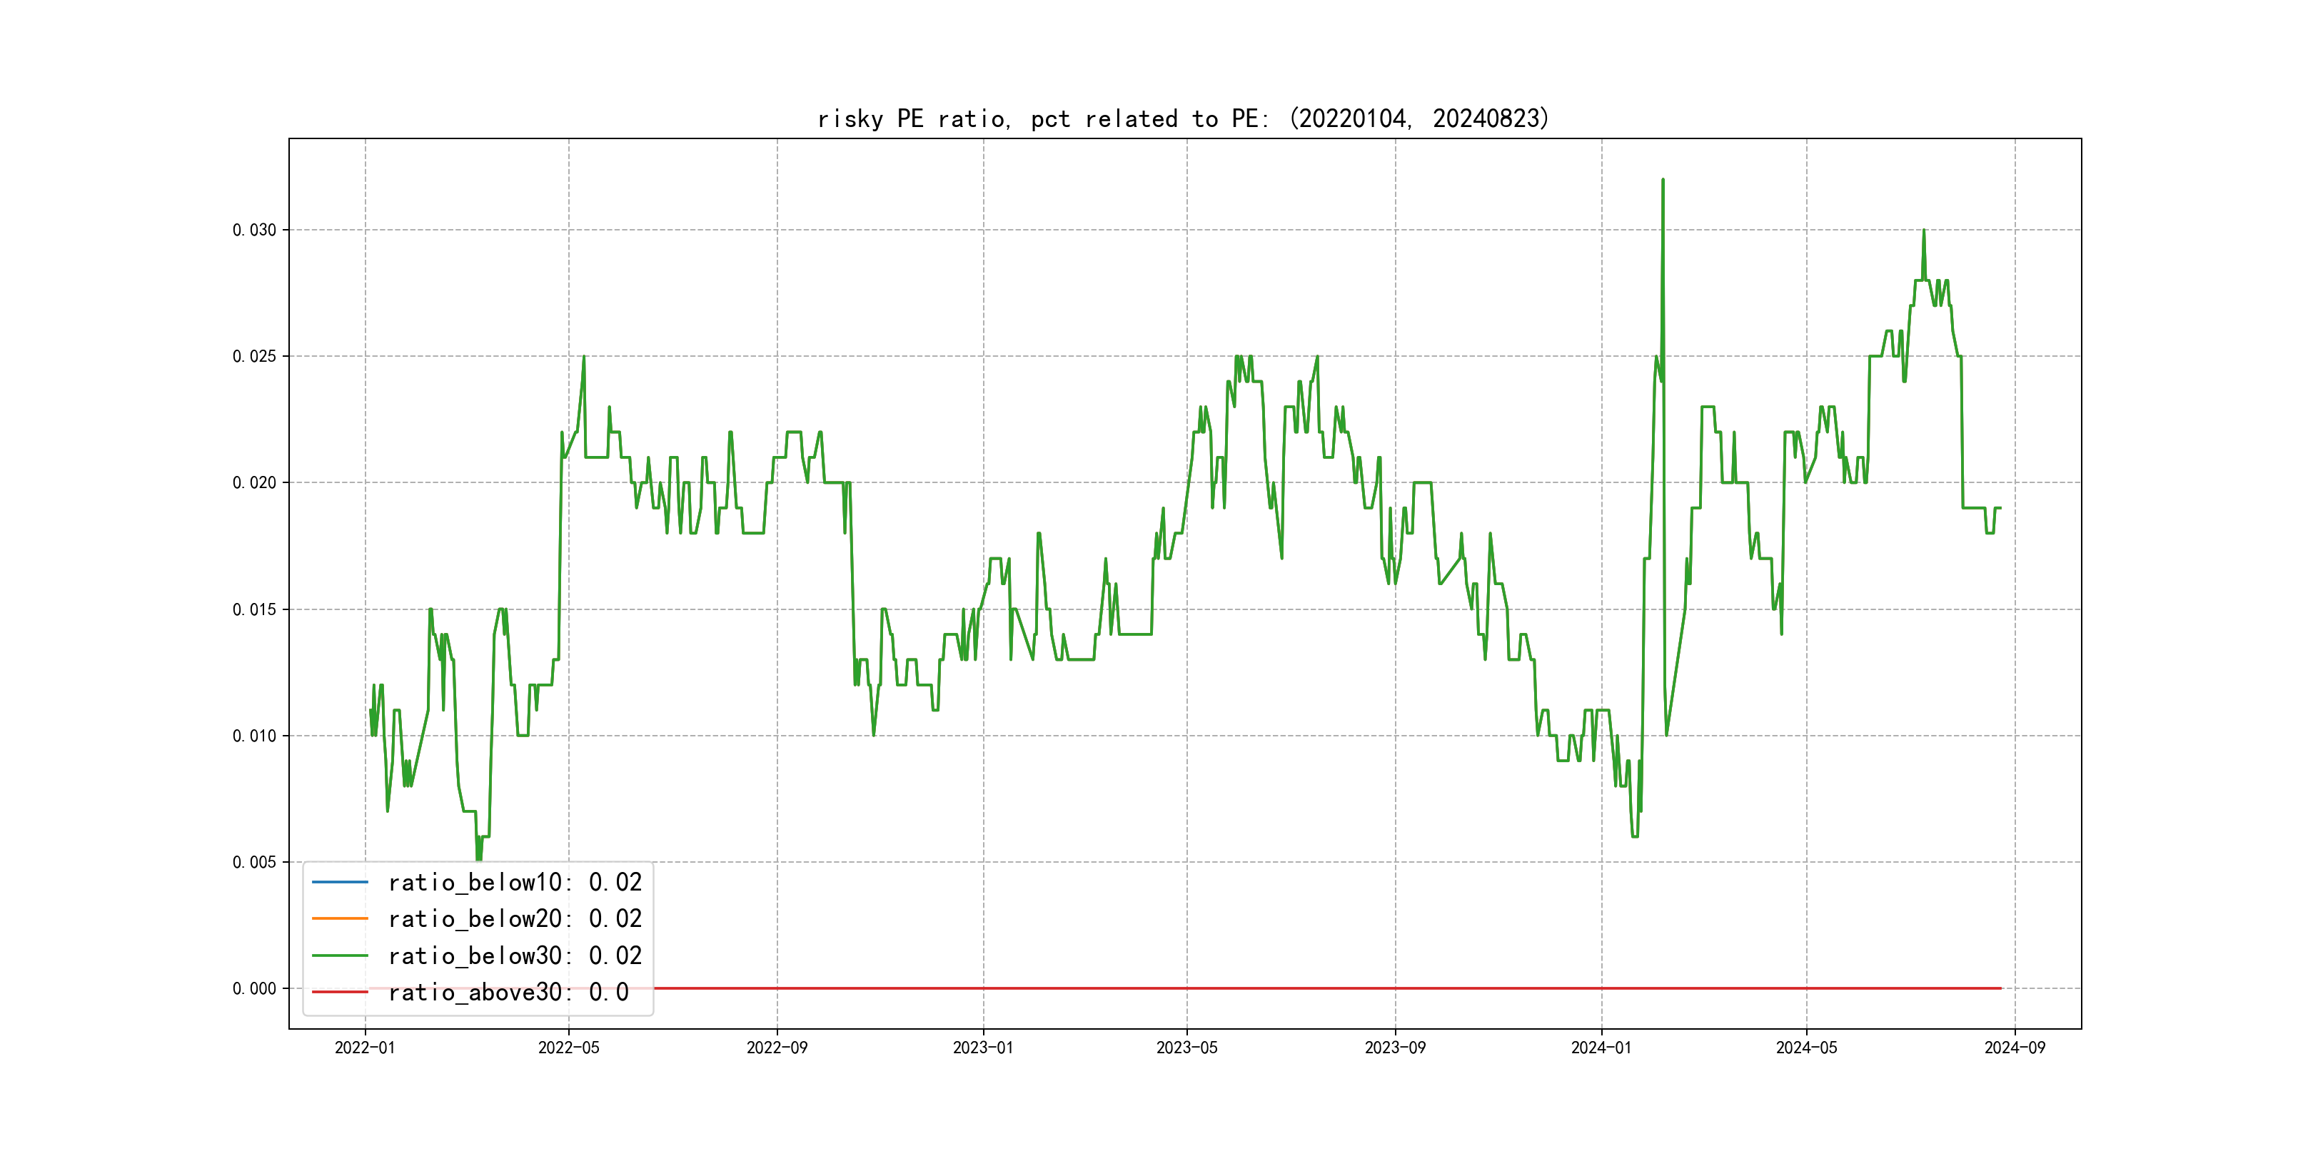Select the 'ratio_below10: 0.02' legend label

[515, 882]
